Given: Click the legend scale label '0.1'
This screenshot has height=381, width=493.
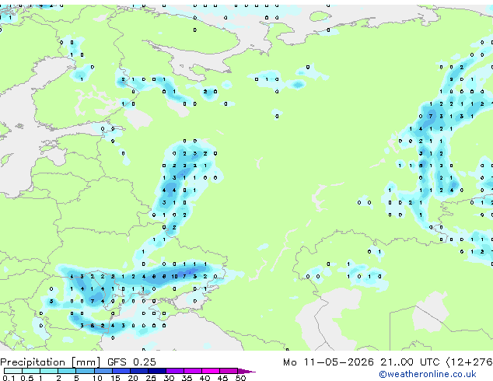Looking at the screenshot, I should tap(9, 378).
